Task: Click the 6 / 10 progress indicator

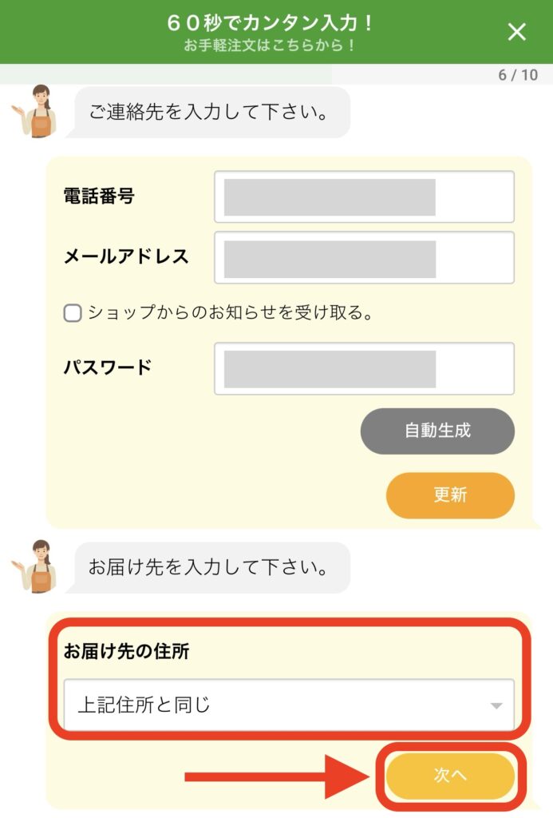Action: tap(518, 75)
